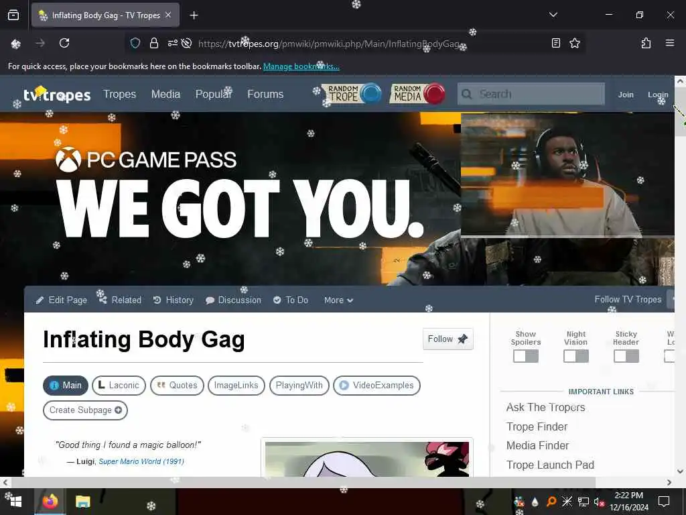Open the Popular navigation menu
686x515 pixels.
213,94
